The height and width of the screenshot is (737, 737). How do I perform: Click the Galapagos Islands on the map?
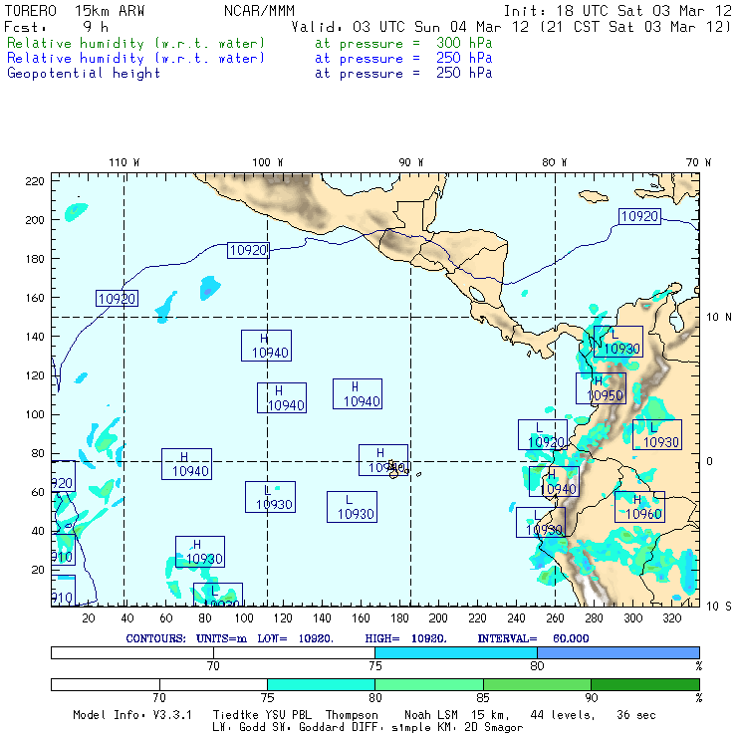click(395, 467)
